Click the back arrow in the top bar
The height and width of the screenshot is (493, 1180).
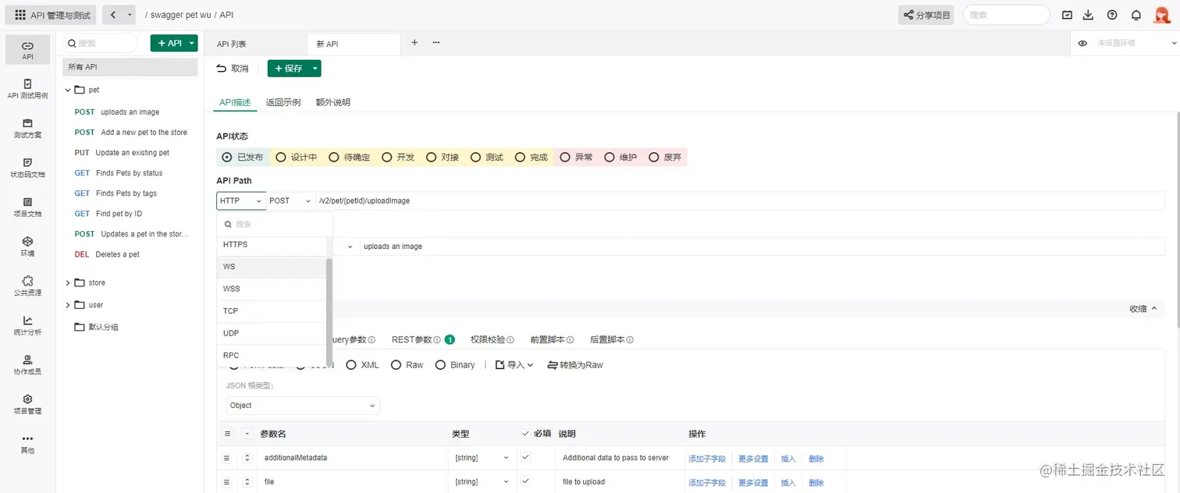(113, 15)
